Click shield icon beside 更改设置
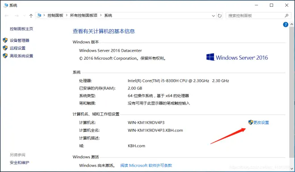 click(x=251, y=122)
